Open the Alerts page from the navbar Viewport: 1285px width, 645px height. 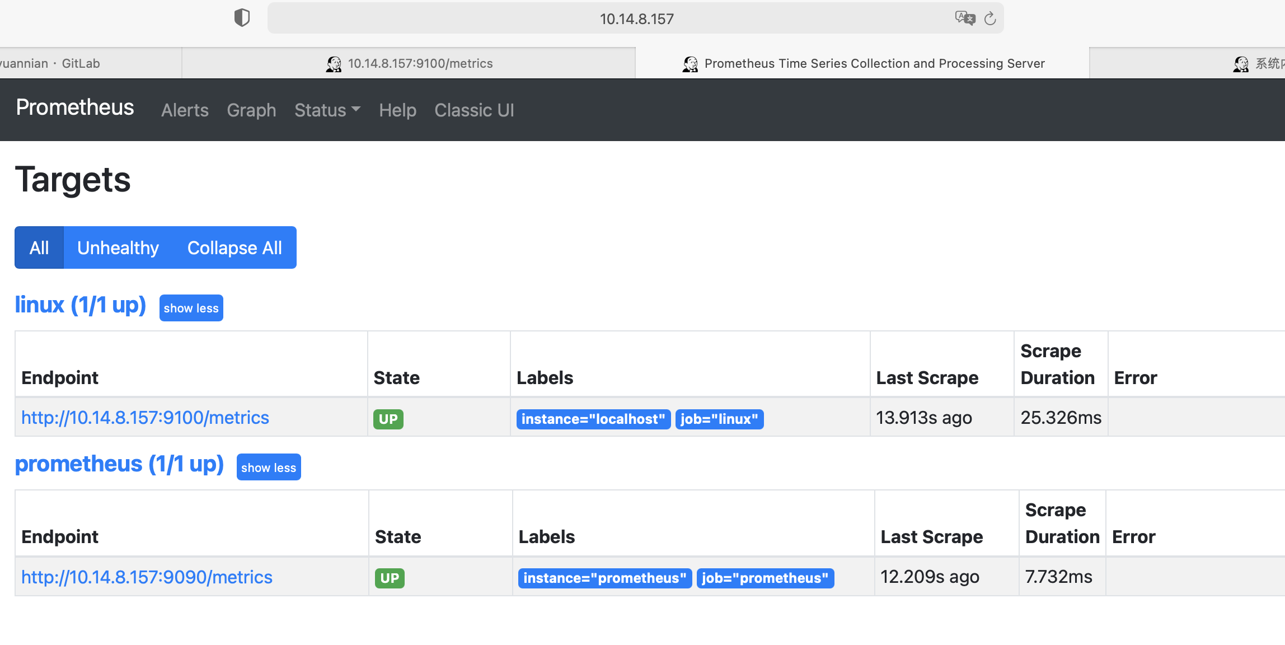point(185,110)
